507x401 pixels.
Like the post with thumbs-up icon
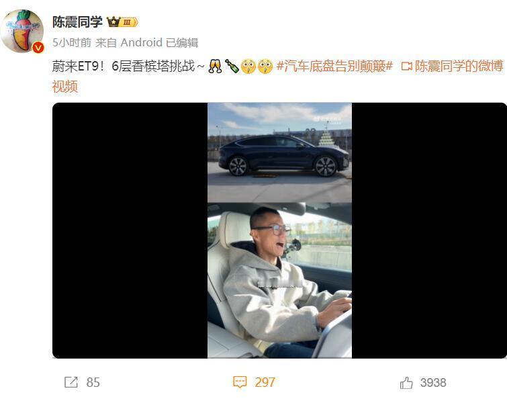[x=406, y=382]
